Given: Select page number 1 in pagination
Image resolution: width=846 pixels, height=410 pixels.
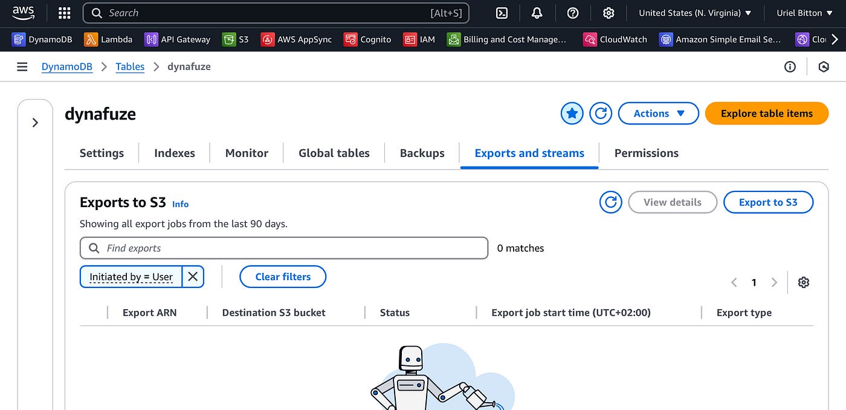Looking at the screenshot, I should point(754,282).
